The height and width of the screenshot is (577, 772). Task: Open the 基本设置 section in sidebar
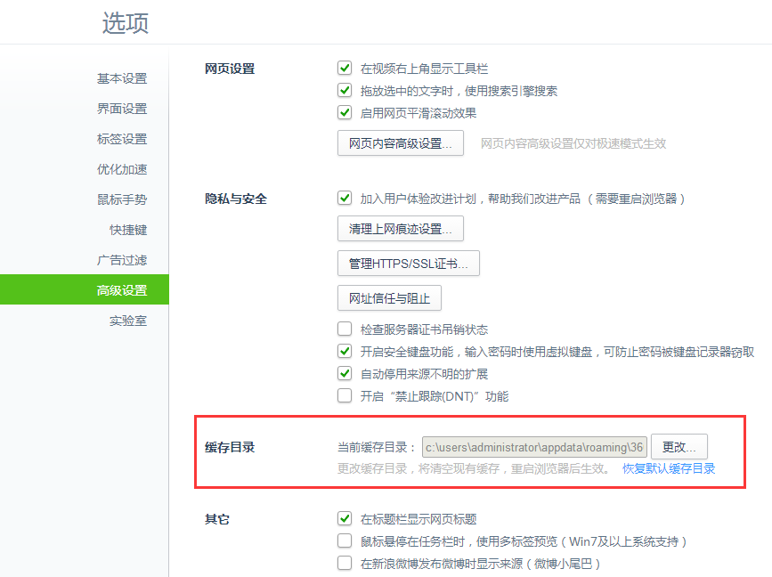coord(121,78)
